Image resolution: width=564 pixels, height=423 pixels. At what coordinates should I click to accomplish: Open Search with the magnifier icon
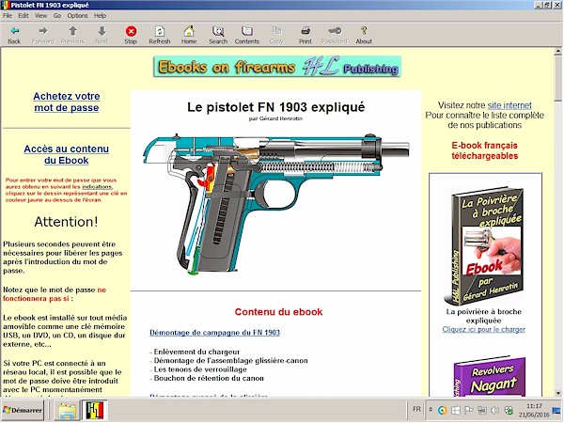click(218, 31)
